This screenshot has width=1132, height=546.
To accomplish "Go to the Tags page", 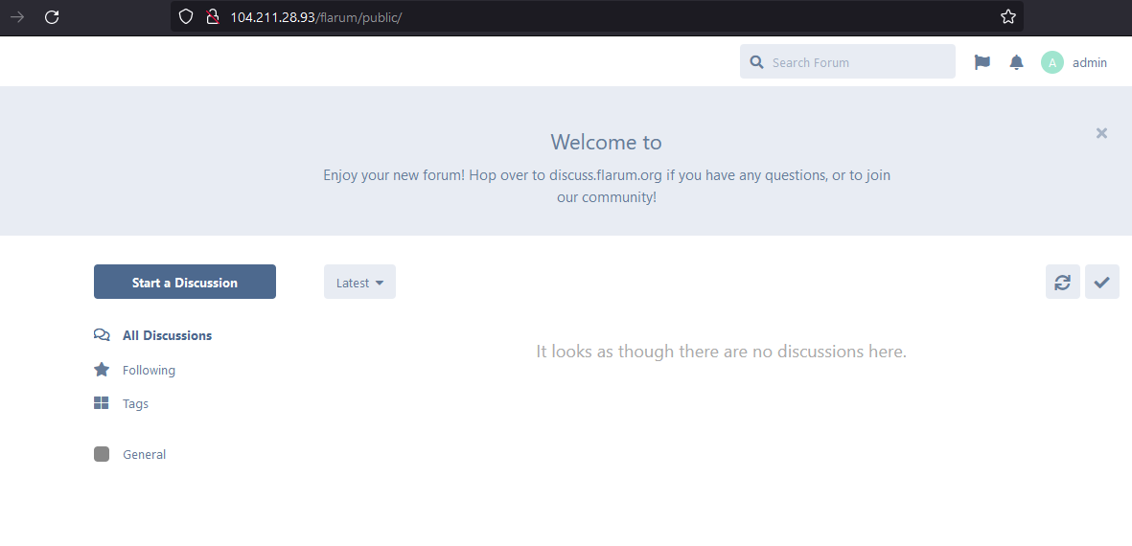I will 135,403.
